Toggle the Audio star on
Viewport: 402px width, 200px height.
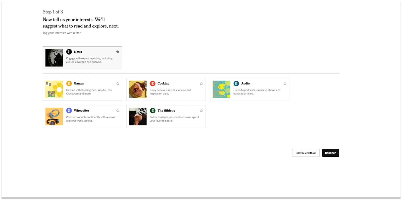[285, 83]
